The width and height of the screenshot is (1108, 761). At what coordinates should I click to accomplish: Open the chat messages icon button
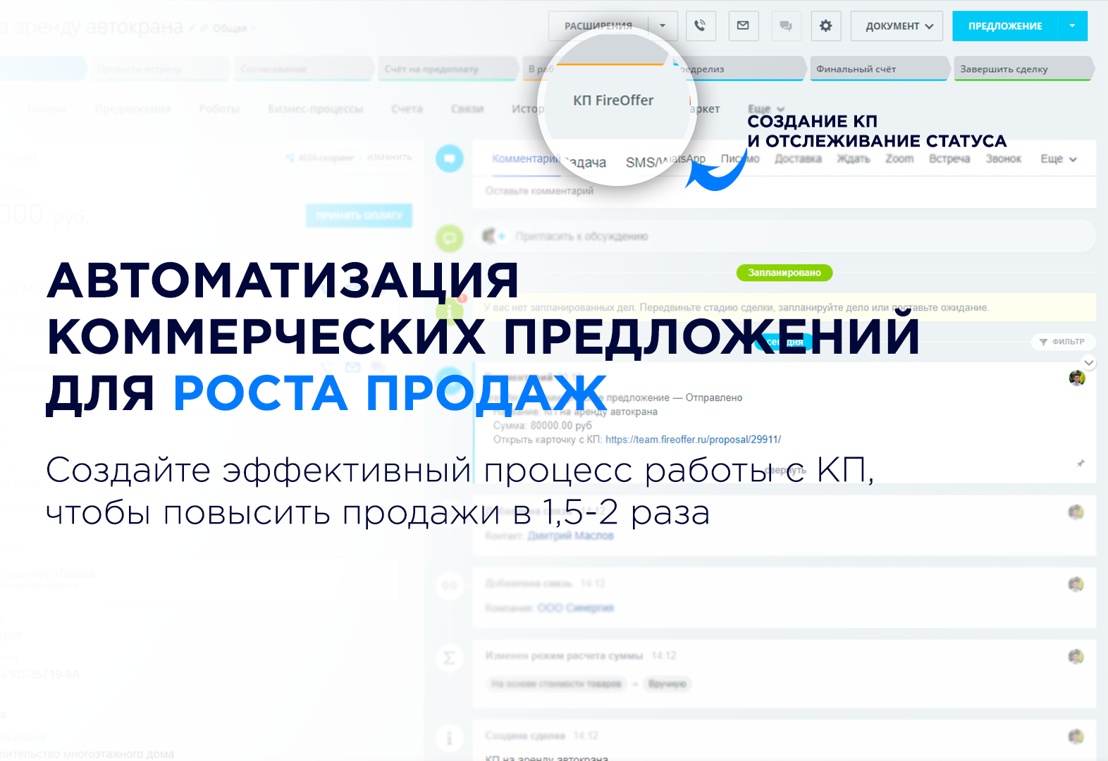pyautogui.click(x=785, y=26)
